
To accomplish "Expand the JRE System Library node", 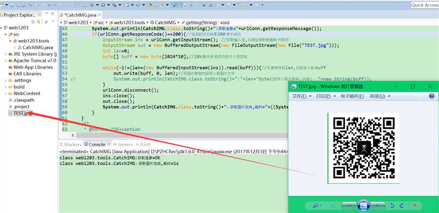I will [x=6, y=54].
